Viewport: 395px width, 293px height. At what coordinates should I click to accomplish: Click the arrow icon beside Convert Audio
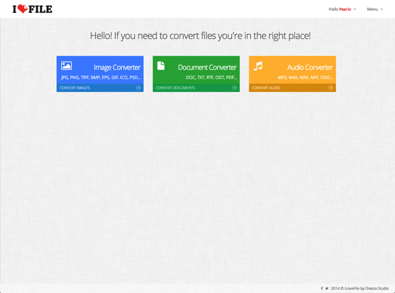pos(331,88)
